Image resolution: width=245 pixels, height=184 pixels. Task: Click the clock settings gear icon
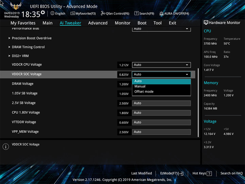coord(43,12)
